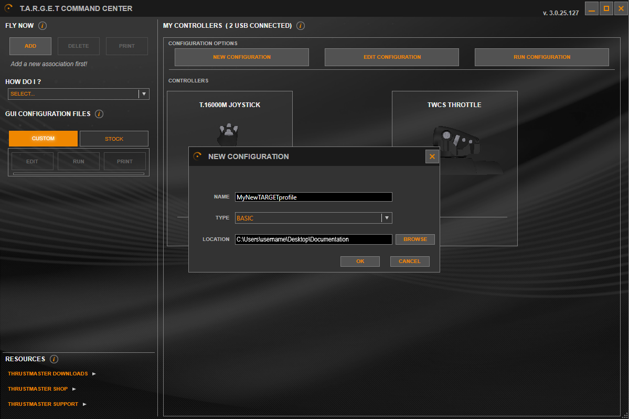The image size is (629, 419).
Task: Open the Thrustmaster Downloads link
Action: 48,374
